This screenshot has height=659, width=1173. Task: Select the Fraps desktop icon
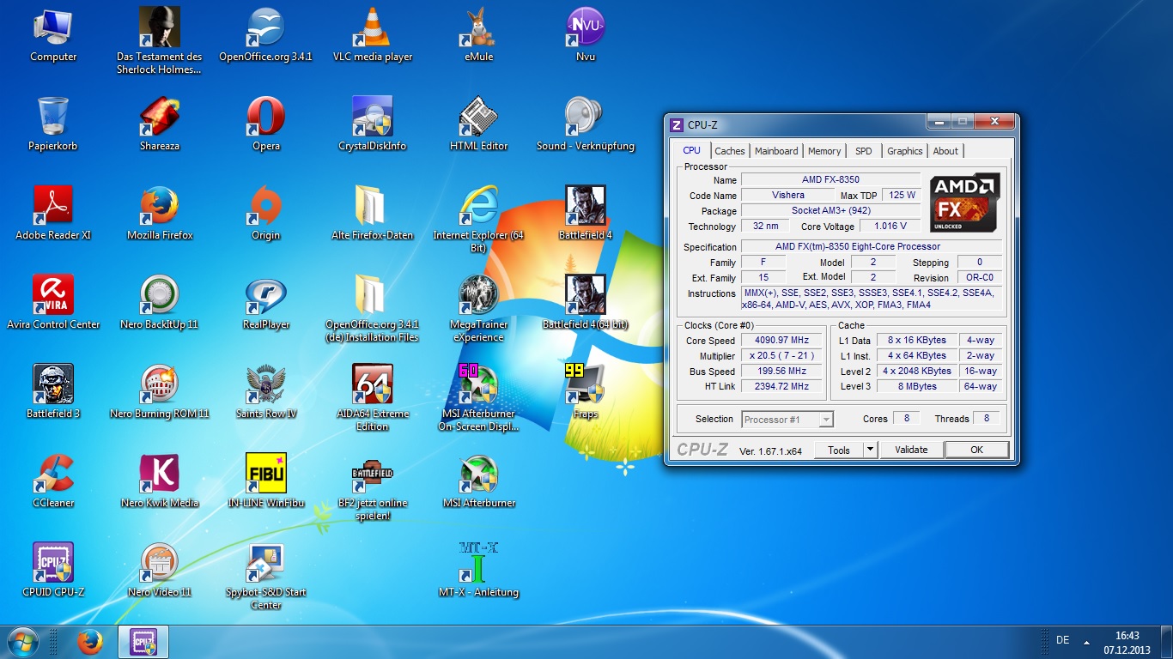click(585, 385)
